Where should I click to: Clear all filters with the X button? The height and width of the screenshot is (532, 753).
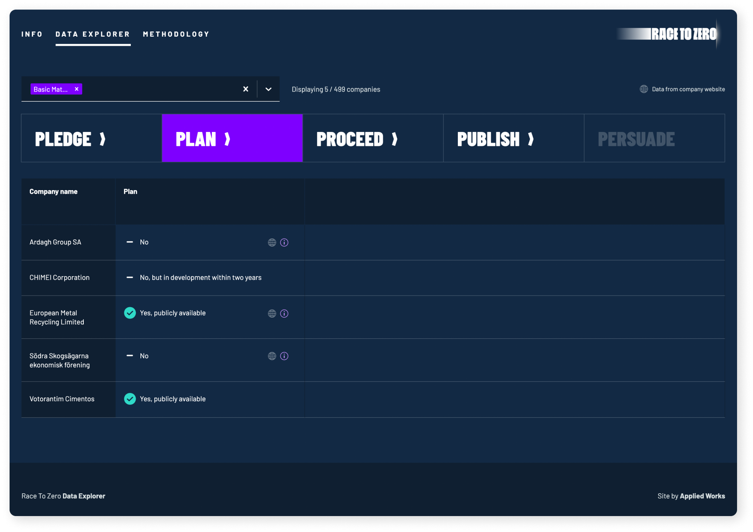coord(246,89)
